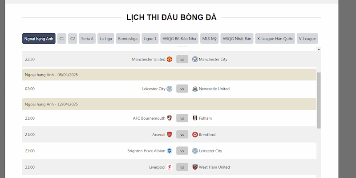The height and width of the screenshot is (178, 356).
Task: Click the schedule list scrollbar thumb
Action: (319, 101)
